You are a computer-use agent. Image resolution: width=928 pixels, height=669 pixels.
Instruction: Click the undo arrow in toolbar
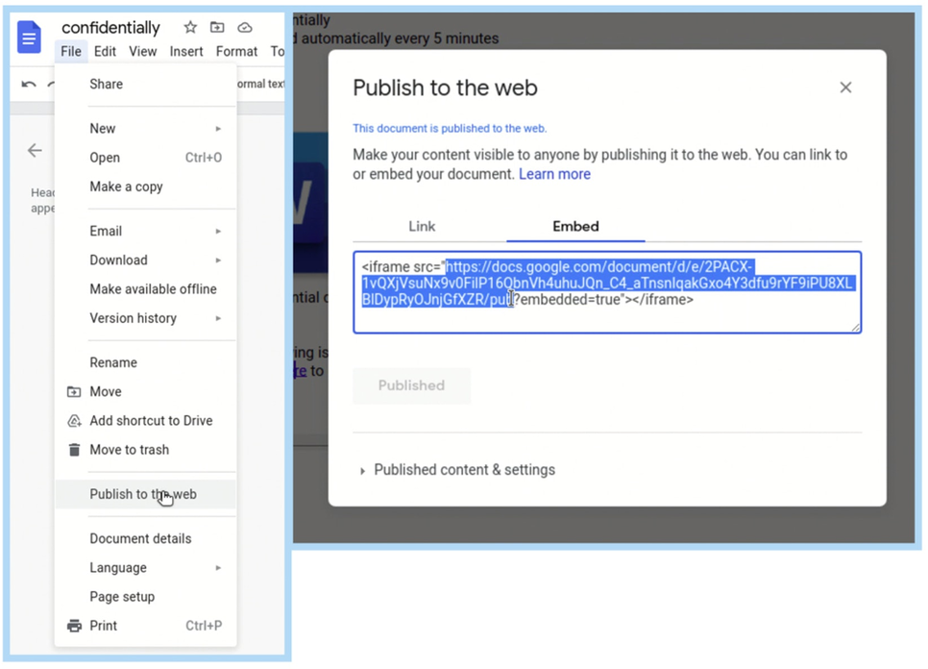pyautogui.click(x=29, y=84)
